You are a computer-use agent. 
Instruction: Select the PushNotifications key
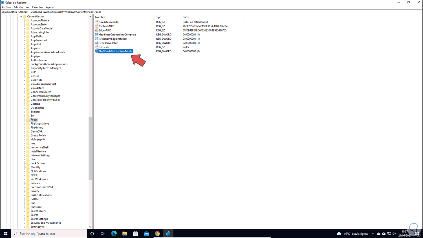pyautogui.click(x=41, y=195)
